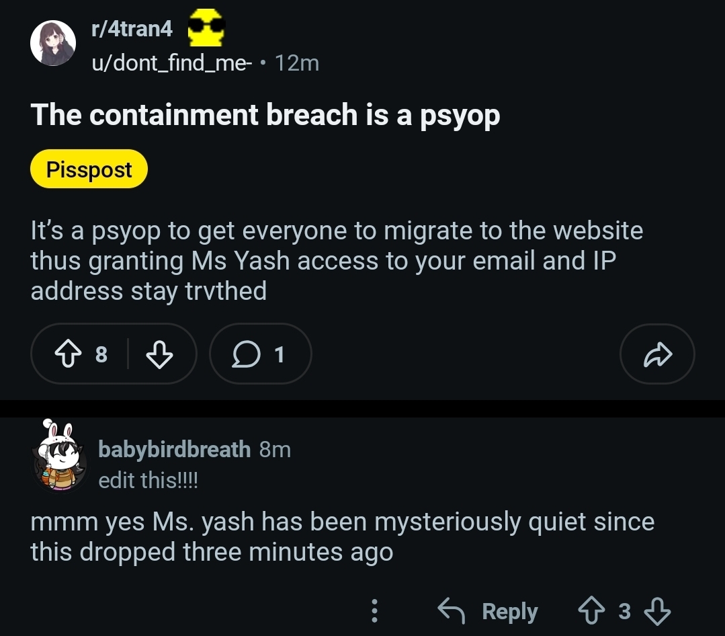The height and width of the screenshot is (636, 725).
Task: Share the post using the arrow icon
Action: pyautogui.click(x=656, y=354)
